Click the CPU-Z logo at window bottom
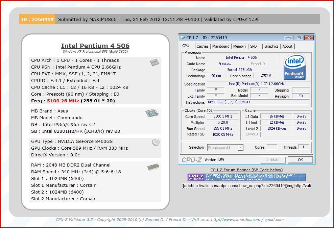 pyautogui.click(x=191, y=160)
